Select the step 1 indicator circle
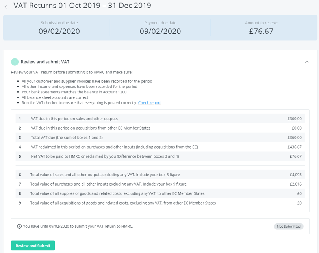Viewport: 319px width, 253px height. click(15, 62)
